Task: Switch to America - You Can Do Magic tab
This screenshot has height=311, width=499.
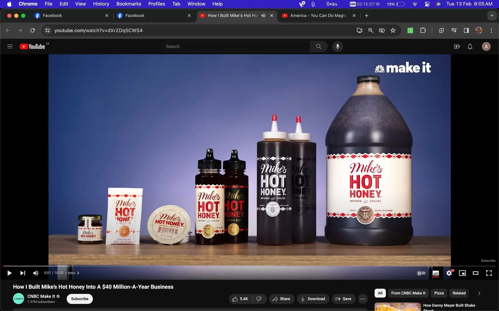Action: click(318, 16)
